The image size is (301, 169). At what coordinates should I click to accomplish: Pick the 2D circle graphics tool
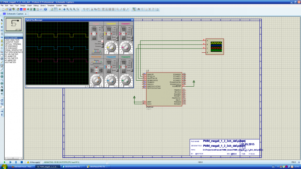[2, 76]
